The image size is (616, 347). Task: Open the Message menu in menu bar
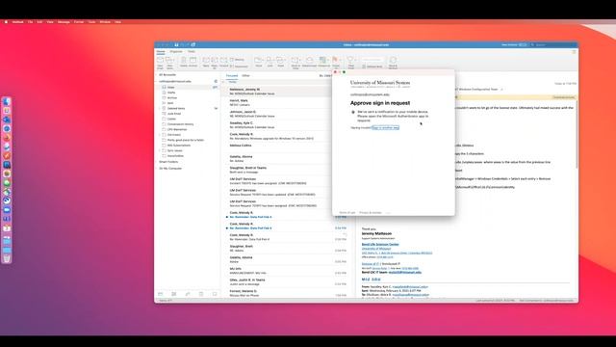(64, 22)
